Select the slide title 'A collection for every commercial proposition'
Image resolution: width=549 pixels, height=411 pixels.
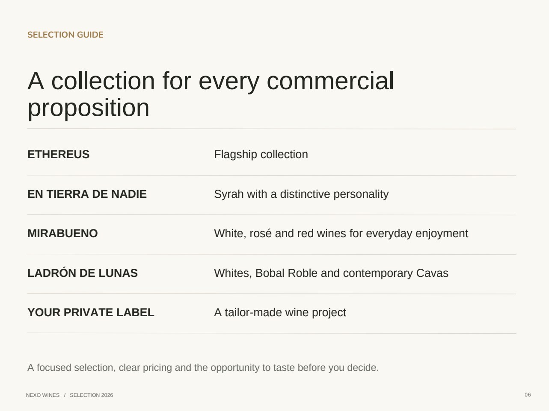211,94
